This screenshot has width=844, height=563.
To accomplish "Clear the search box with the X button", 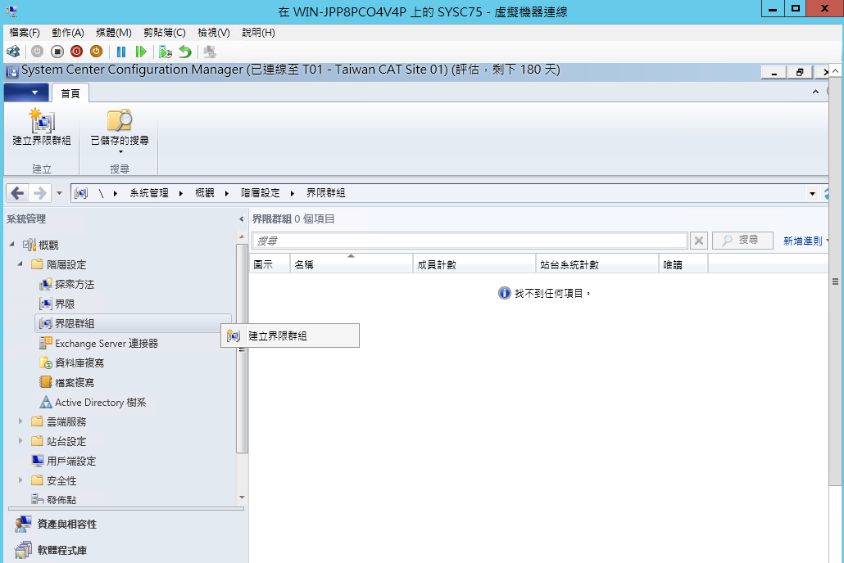I will 699,241.
